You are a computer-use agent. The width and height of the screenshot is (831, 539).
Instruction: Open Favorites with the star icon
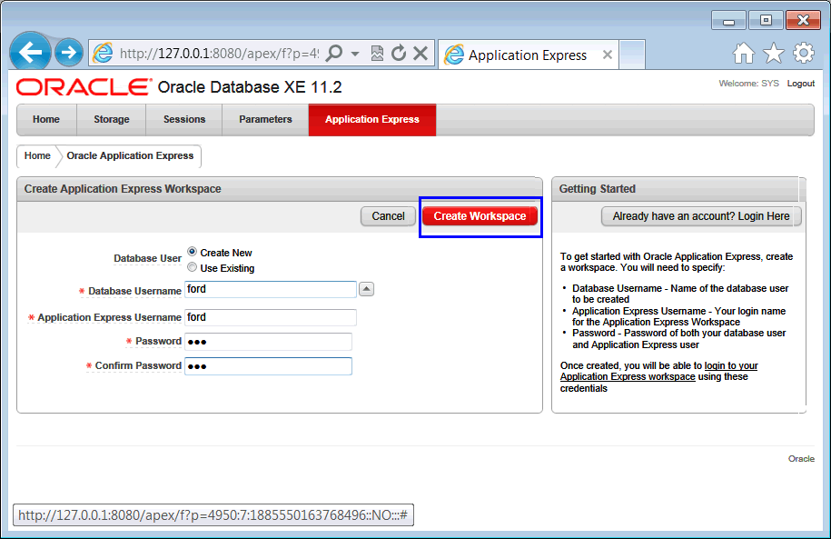click(774, 53)
